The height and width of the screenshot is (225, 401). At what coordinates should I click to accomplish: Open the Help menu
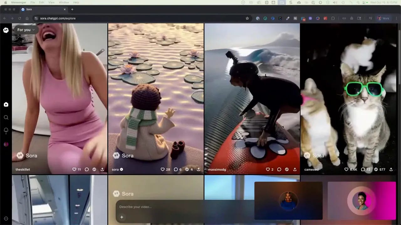[x=76, y=2]
